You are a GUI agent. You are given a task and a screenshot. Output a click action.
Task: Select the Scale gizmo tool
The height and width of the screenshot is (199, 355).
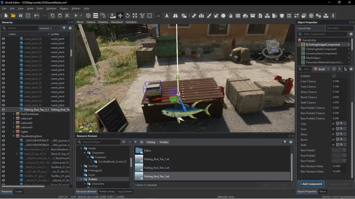[135, 16]
